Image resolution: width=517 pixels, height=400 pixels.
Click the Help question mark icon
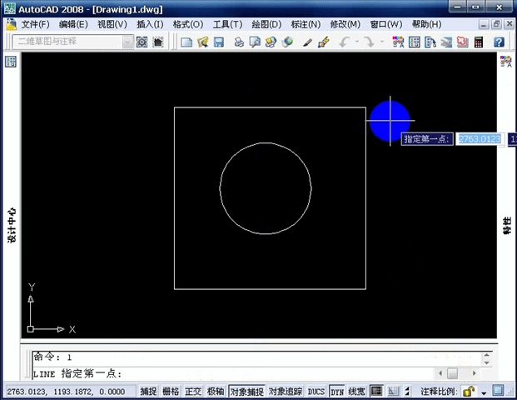pyautogui.click(x=499, y=42)
